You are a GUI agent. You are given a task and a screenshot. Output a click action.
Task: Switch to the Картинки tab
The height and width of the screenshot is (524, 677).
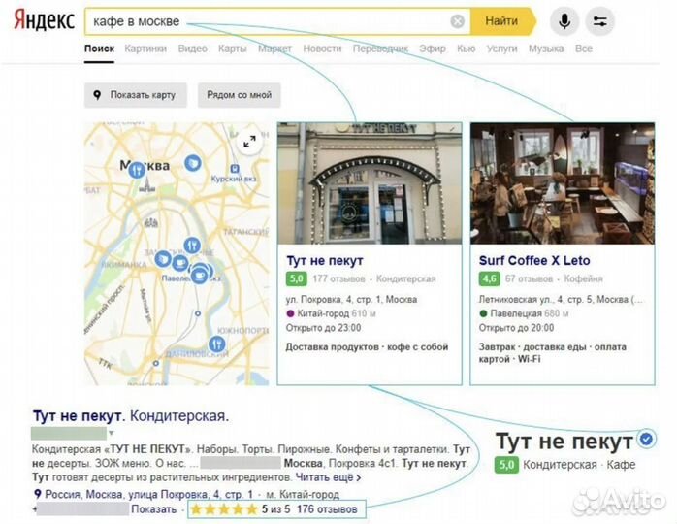coord(145,49)
